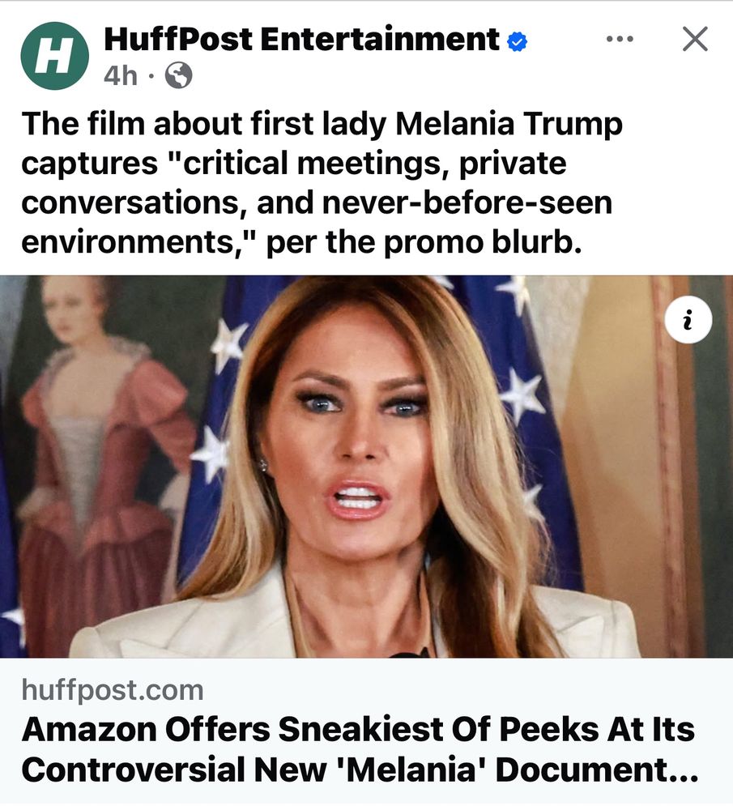733x810 pixels.
Task: Click the 4h post timestamp
Action: click(121, 76)
